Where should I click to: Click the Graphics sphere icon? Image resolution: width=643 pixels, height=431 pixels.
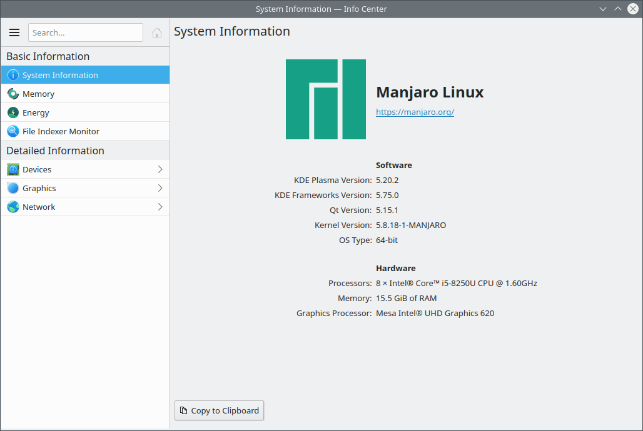13,188
